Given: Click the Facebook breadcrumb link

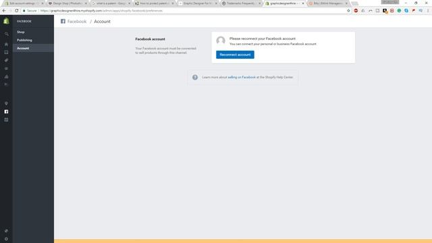Looking at the screenshot, I should (x=77, y=21).
